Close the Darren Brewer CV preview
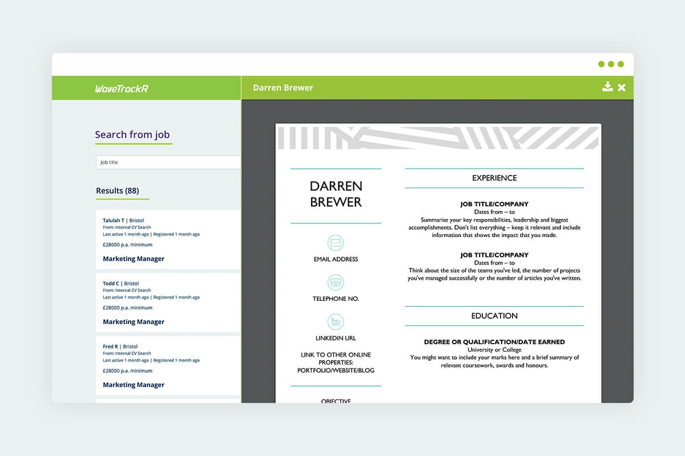This screenshot has width=685, height=456. point(622,87)
